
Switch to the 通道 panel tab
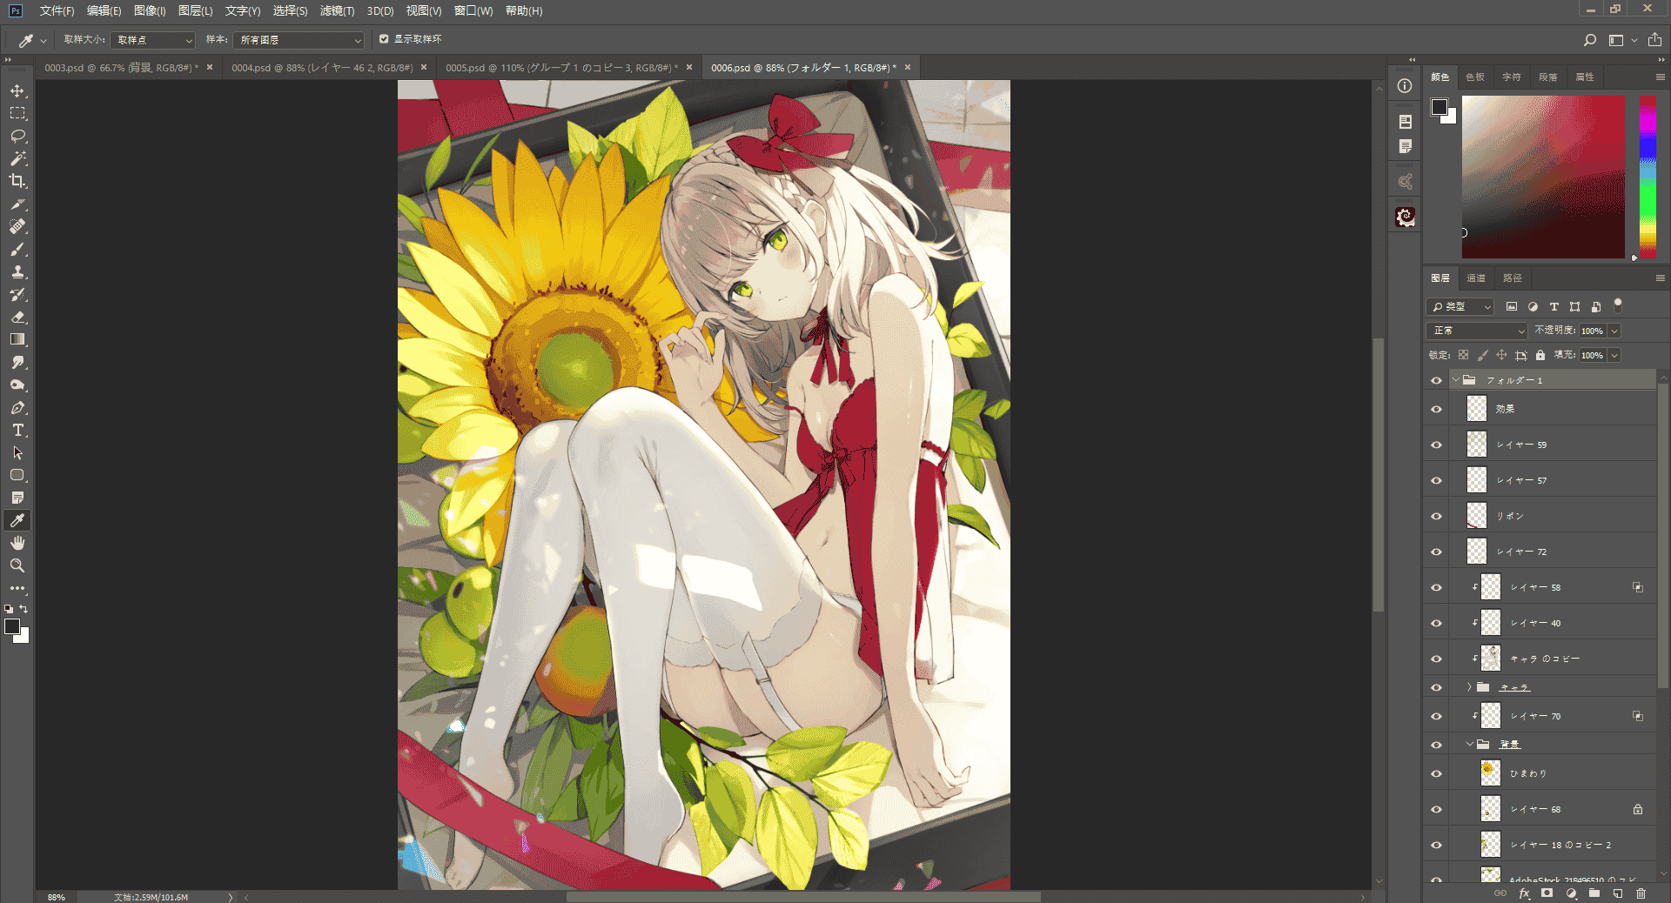[1476, 278]
